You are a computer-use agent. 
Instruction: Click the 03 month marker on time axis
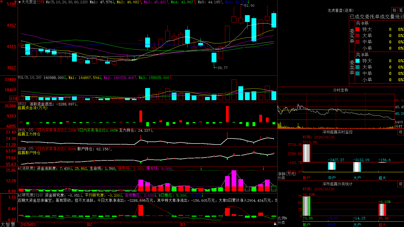pos(183,224)
